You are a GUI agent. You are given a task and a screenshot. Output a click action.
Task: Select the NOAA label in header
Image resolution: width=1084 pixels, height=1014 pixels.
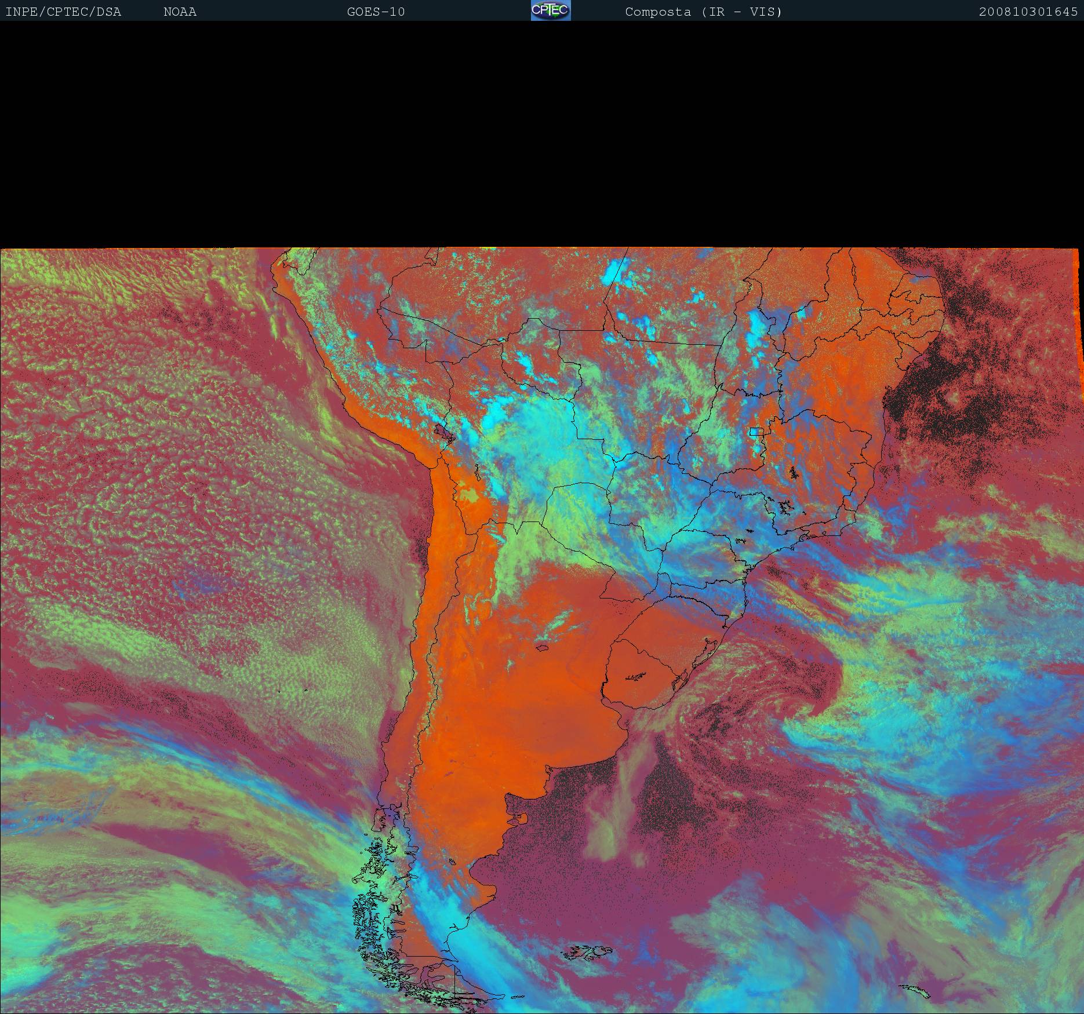pyautogui.click(x=180, y=12)
